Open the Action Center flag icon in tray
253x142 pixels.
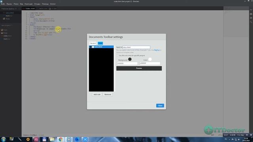pos(232,139)
